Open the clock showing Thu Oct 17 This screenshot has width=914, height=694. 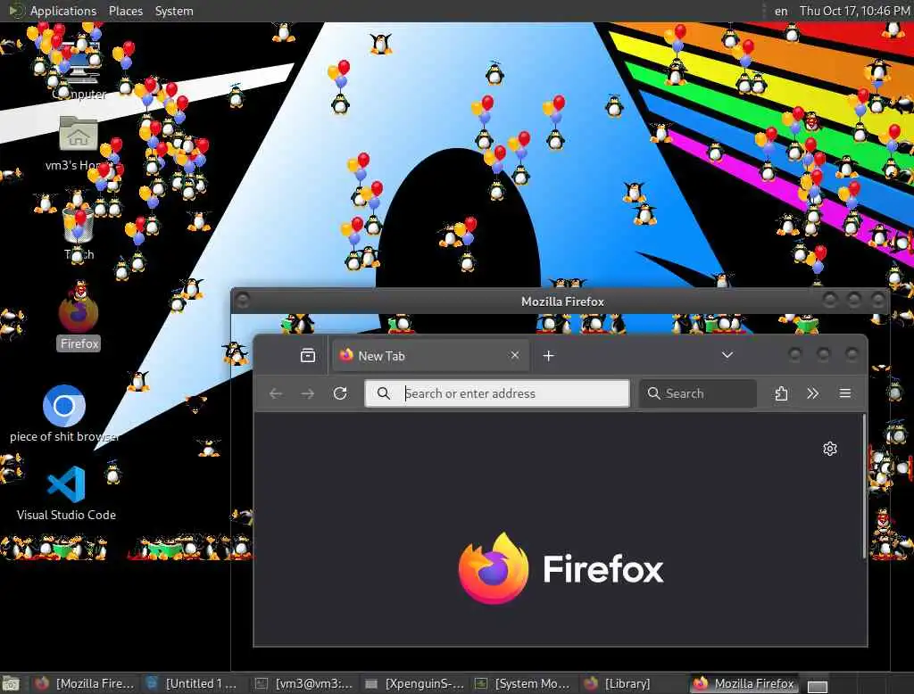pyautogui.click(x=854, y=11)
